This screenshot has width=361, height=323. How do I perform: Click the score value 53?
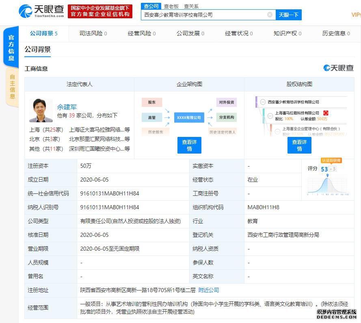(324, 169)
